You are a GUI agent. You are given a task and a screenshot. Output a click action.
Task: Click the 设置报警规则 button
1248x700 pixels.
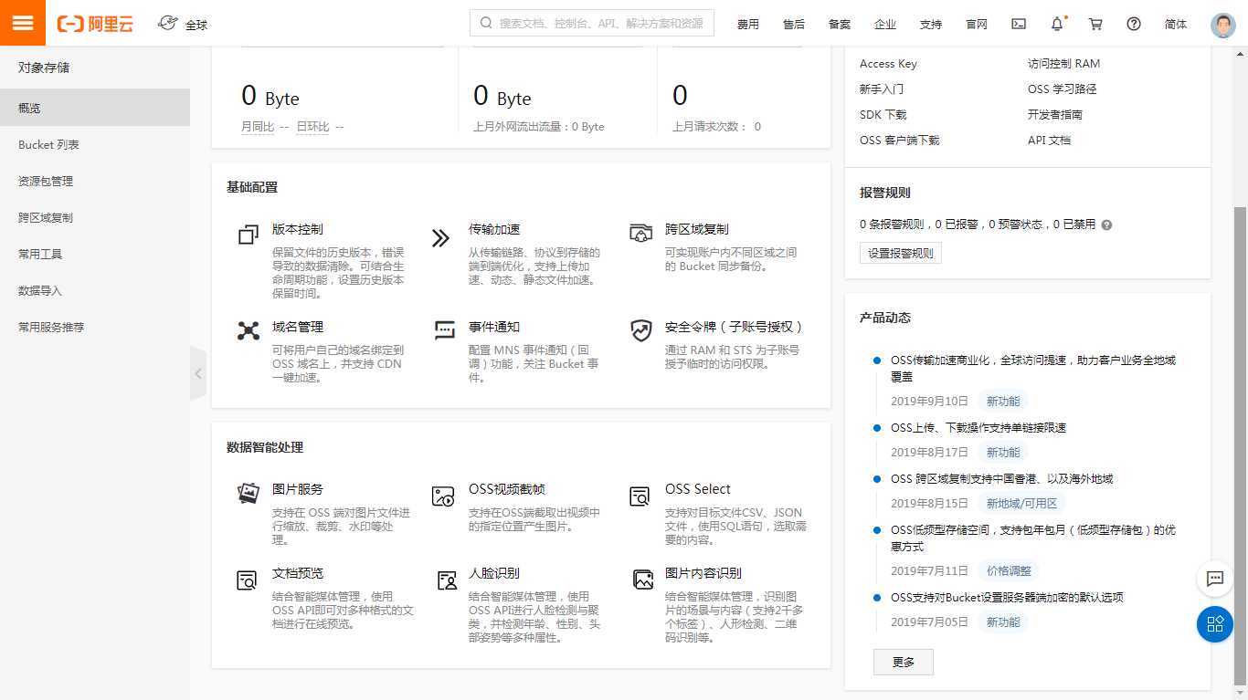901,253
